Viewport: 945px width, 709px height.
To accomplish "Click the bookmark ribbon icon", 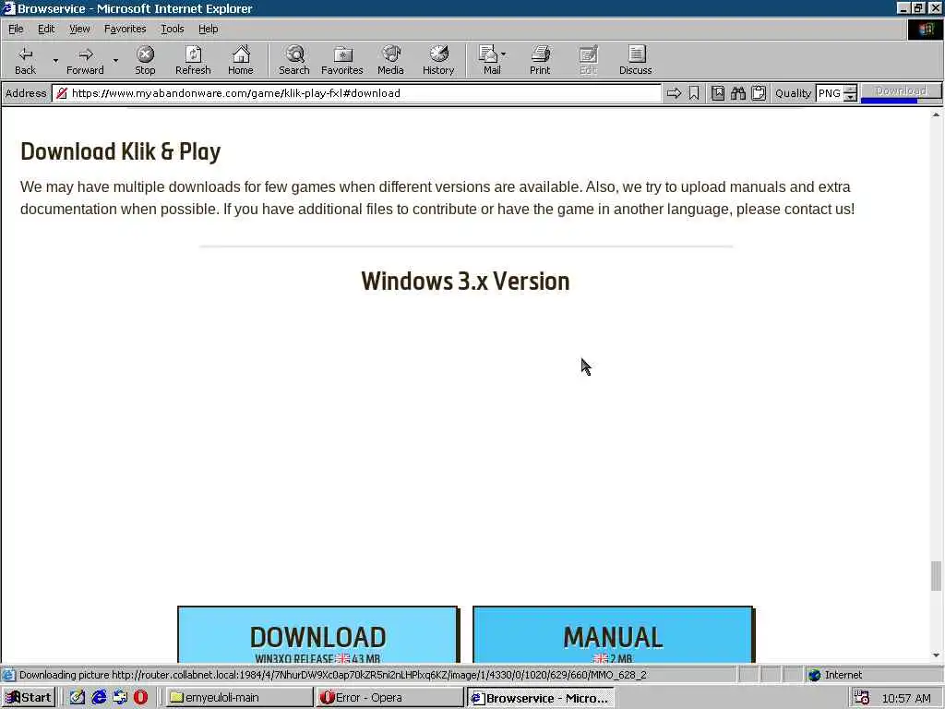I will 694,93.
